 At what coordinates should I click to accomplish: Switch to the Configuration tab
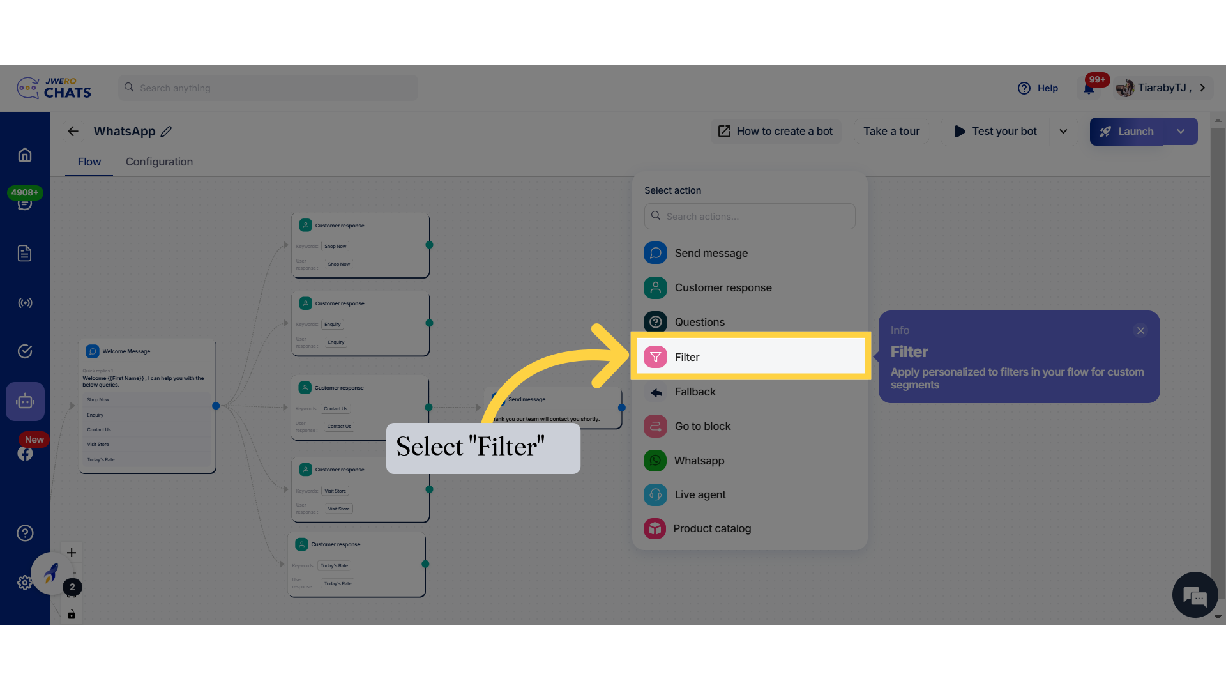(x=158, y=162)
